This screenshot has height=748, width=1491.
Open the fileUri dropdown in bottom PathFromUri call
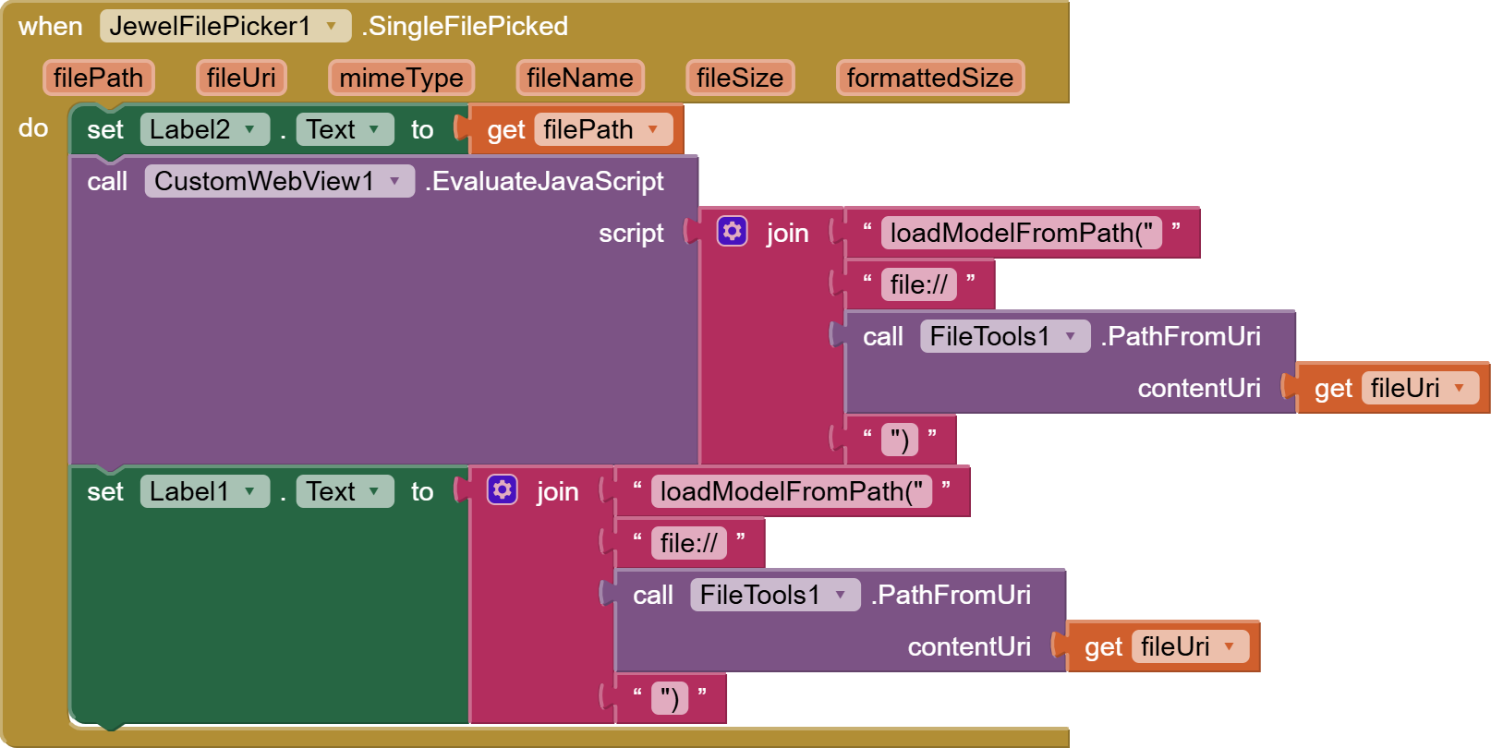pyautogui.click(x=1229, y=646)
